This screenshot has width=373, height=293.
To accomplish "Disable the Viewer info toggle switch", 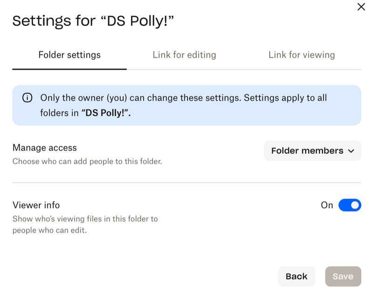I will [x=350, y=205].
